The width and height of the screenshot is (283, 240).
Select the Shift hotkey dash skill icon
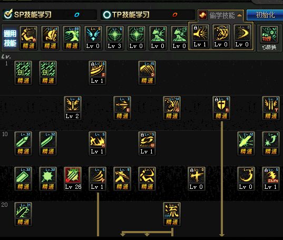pyautogui.click(x=271, y=178)
